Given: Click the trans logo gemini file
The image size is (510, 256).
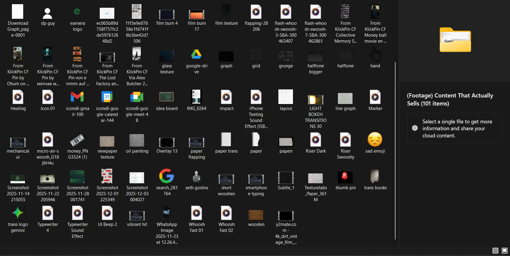Looking at the screenshot, I should [x=18, y=213].
